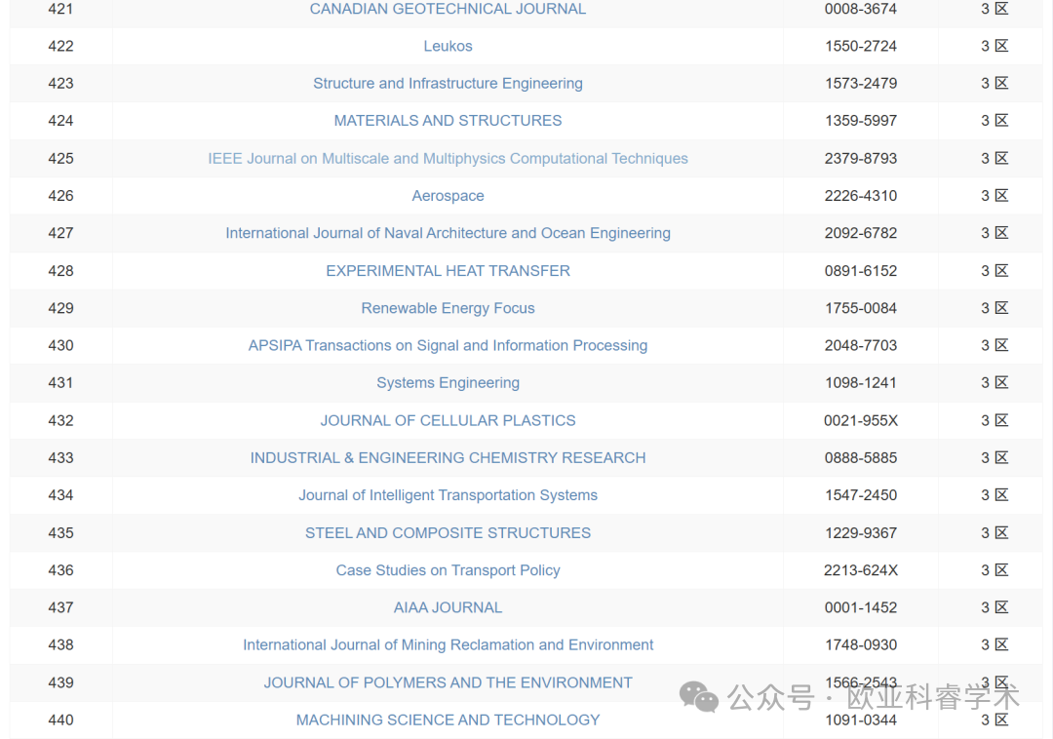Select ISSN 0888-5885 cell
The height and width of the screenshot is (739, 1053).
click(x=861, y=458)
